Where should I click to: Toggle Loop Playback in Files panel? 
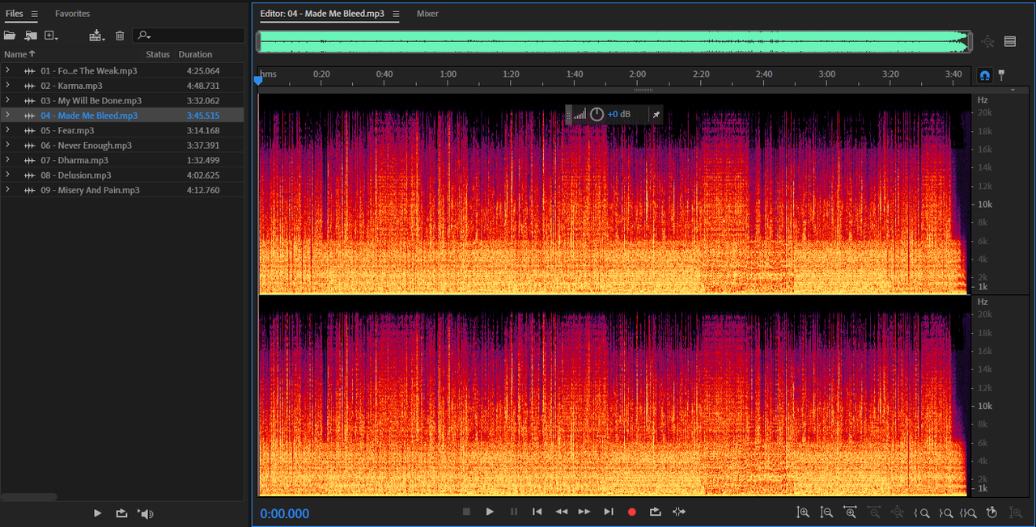tap(121, 513)
